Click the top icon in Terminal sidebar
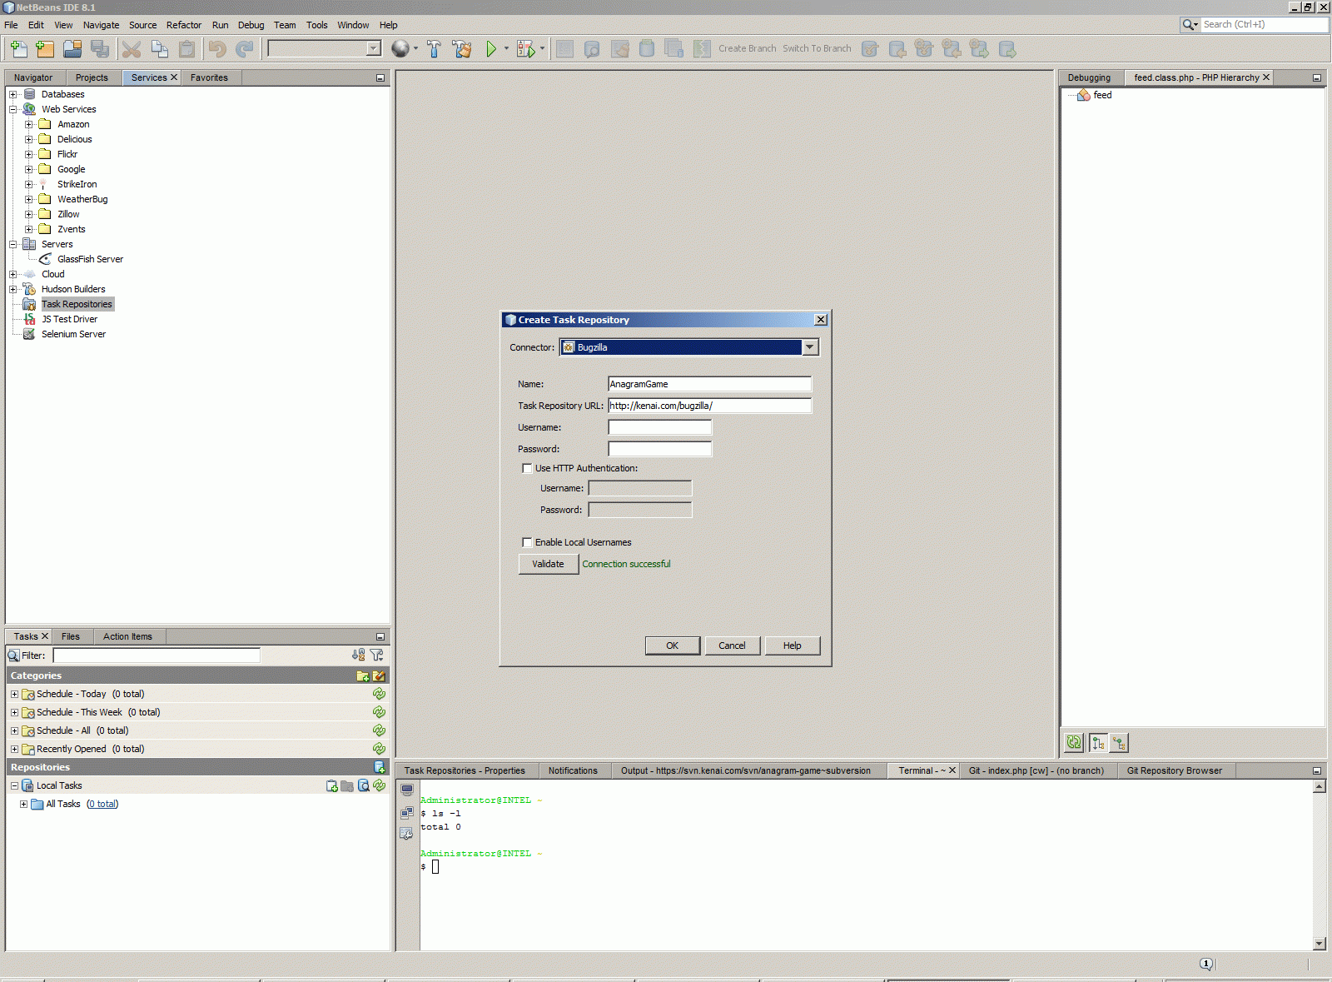Image resolution: width=1332 pixels, height=982 pixels. 407,790
